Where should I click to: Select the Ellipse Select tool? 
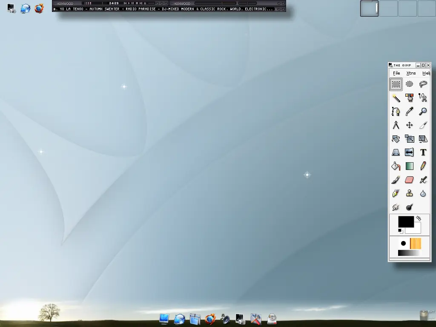click(409, 84)
